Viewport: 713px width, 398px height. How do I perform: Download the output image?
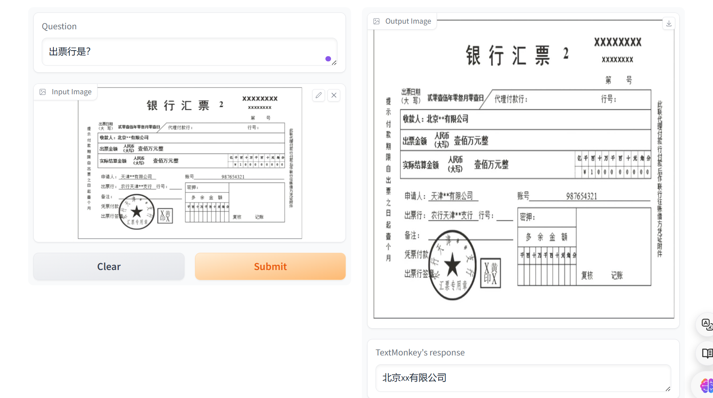tap(669, 24)
